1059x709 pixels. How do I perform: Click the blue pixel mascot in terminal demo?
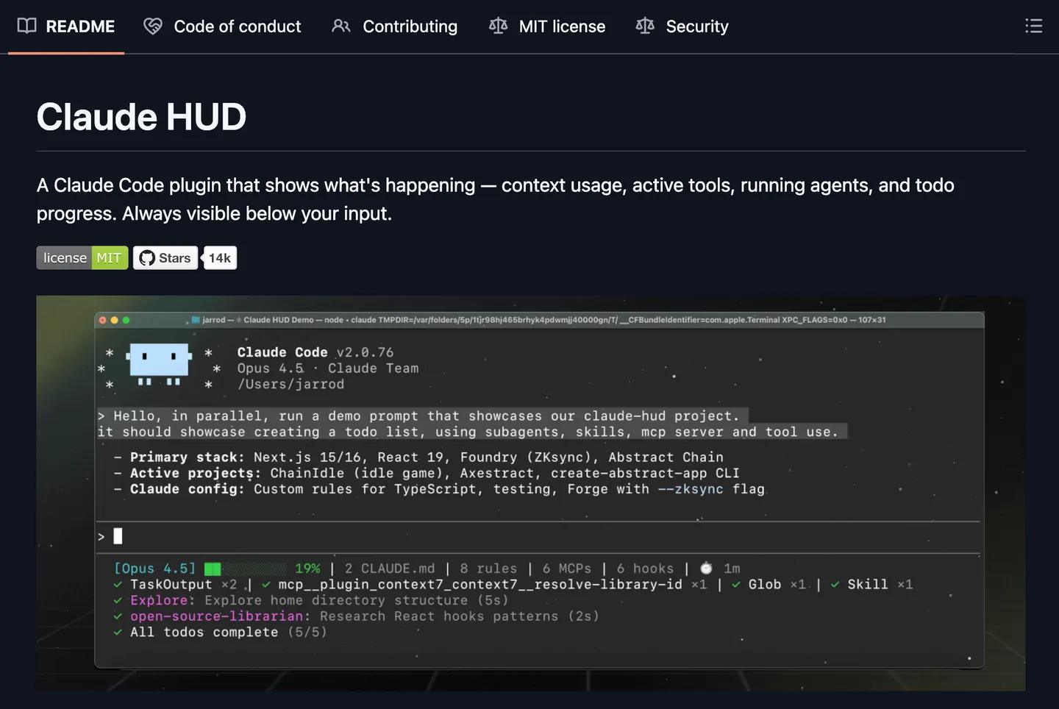coord(159,360)
